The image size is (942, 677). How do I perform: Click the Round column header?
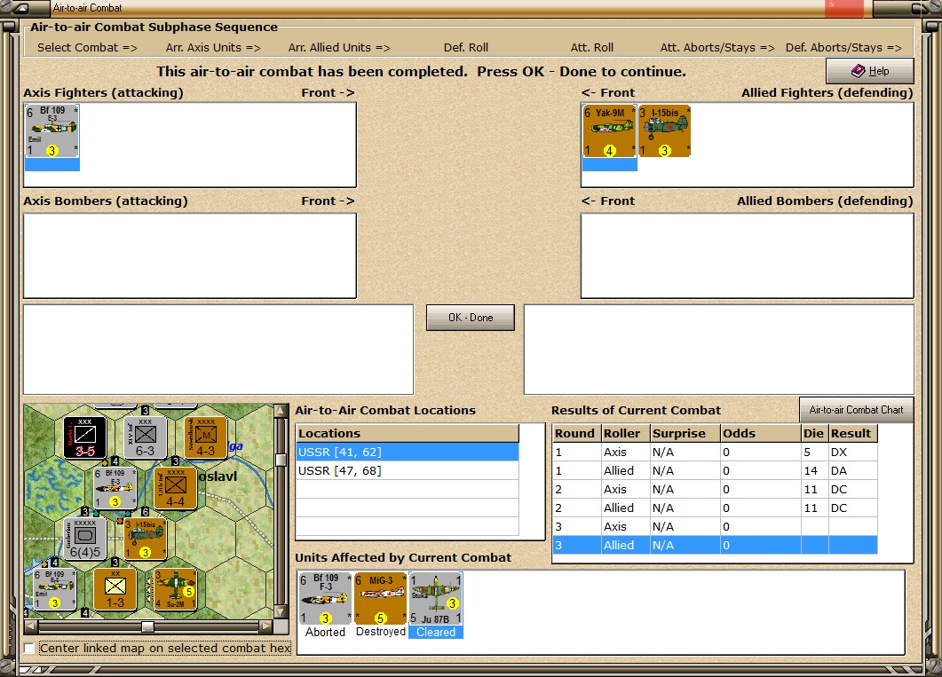577,433
